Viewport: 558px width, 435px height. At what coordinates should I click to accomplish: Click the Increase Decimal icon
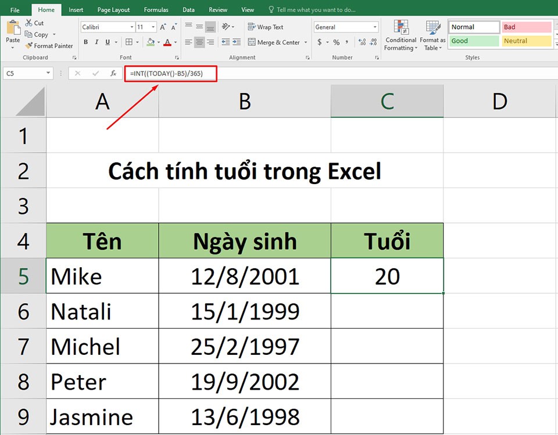point(361,42)
